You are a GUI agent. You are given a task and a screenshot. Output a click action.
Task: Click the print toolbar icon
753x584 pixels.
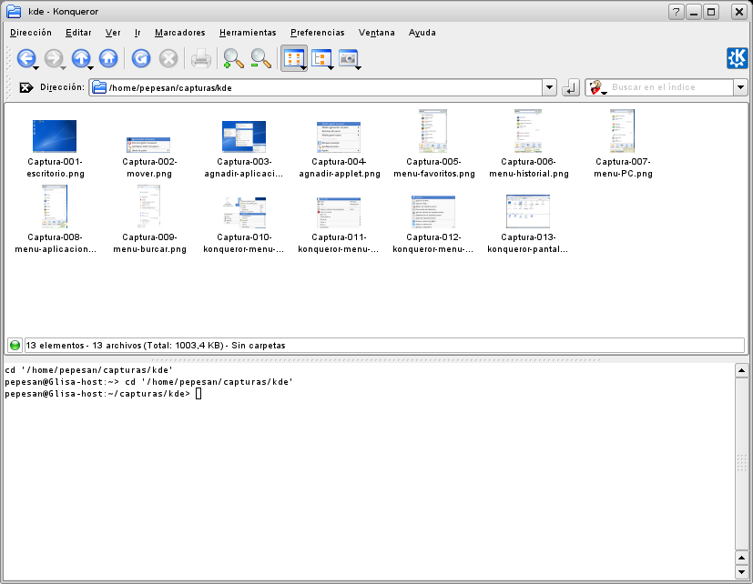point(200,58)
